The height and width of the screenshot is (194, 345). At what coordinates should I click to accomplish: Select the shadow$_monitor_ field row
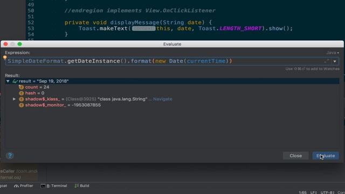172,105
